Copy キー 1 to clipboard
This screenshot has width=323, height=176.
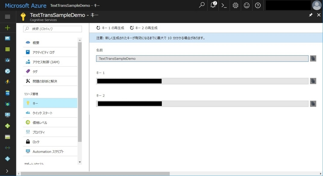[313, 81]
